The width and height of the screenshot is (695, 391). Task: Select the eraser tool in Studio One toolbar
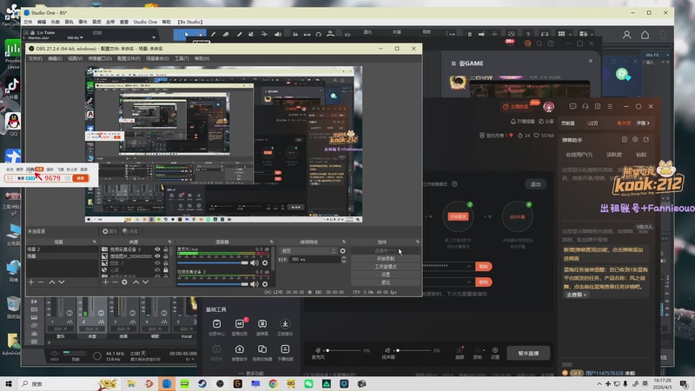[x=226, y=34]
